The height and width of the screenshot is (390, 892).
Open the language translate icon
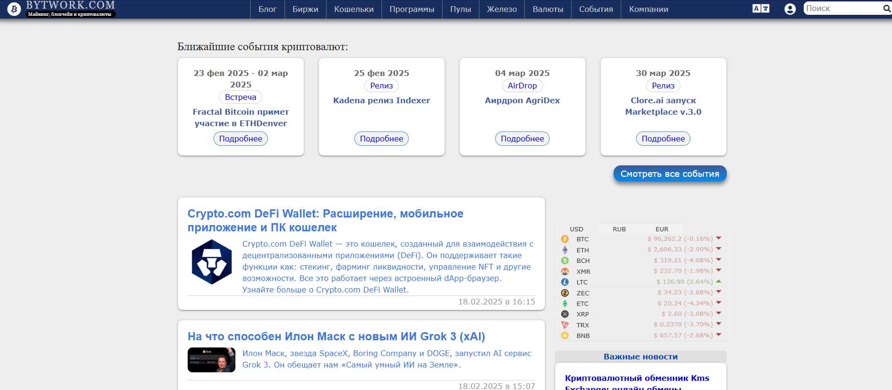tap(761, 9)
